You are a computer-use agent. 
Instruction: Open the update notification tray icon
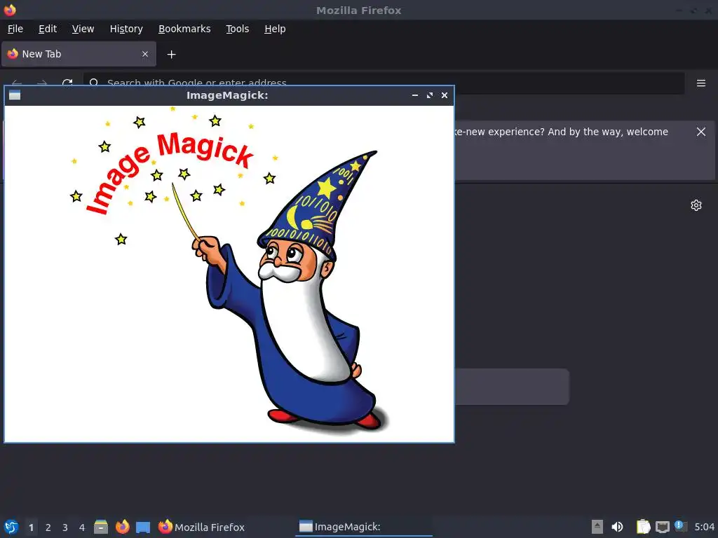[680, 526]
